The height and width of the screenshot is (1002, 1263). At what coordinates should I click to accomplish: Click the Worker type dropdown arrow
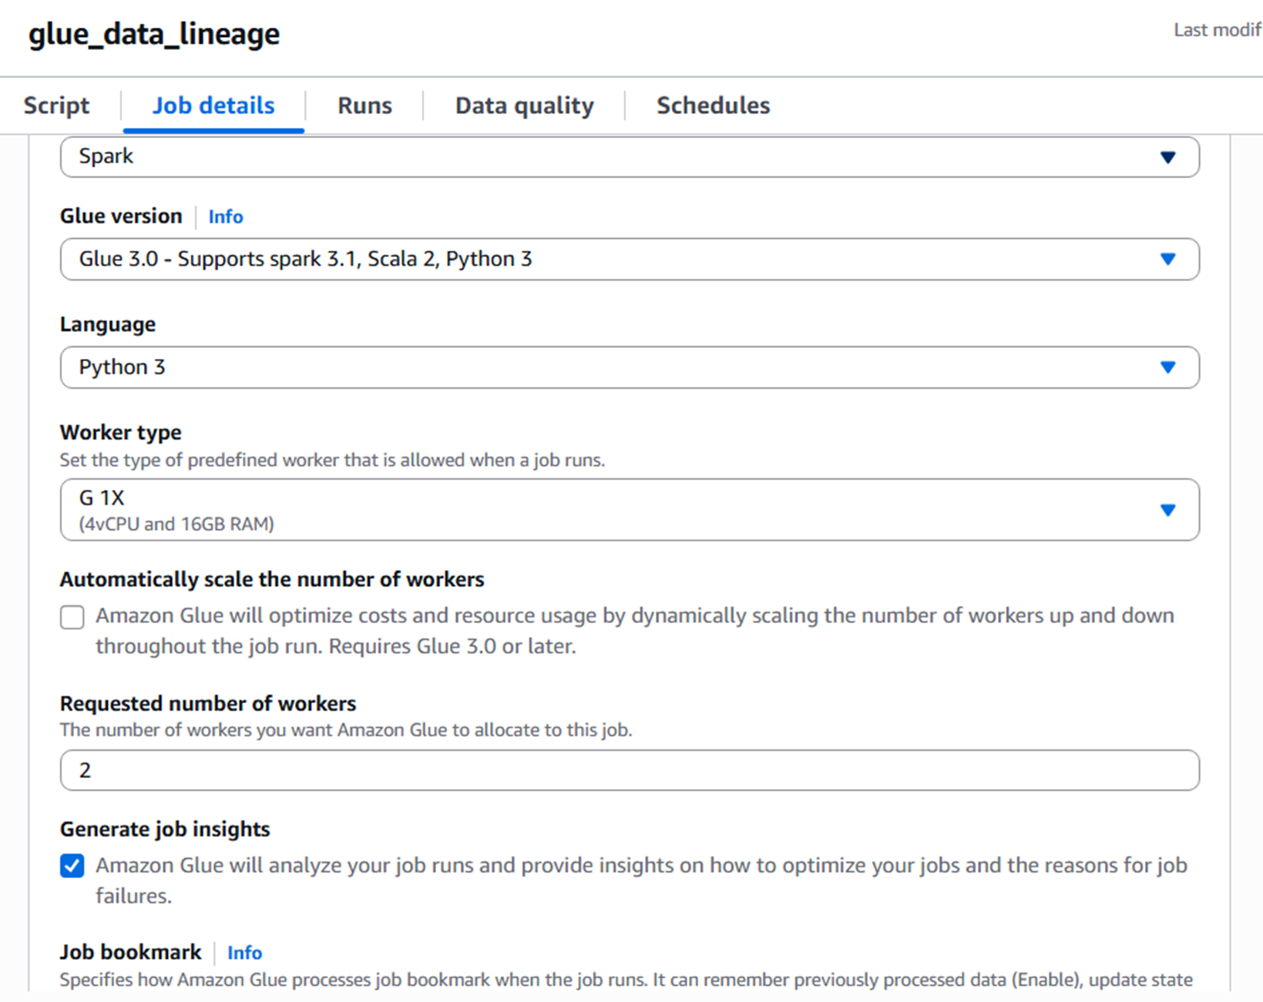(1167, 510)
